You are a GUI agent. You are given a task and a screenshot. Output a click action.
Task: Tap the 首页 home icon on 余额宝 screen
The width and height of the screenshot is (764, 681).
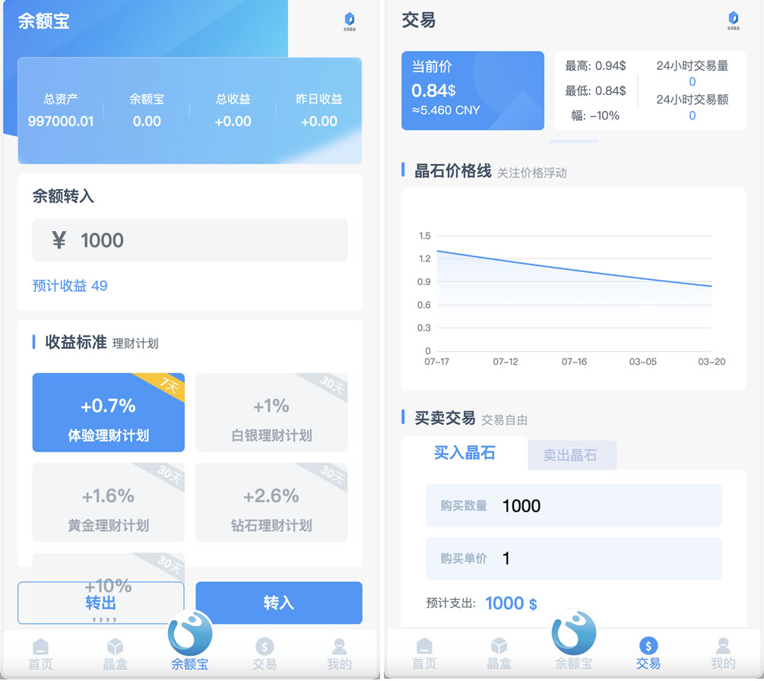click(41, 647)
